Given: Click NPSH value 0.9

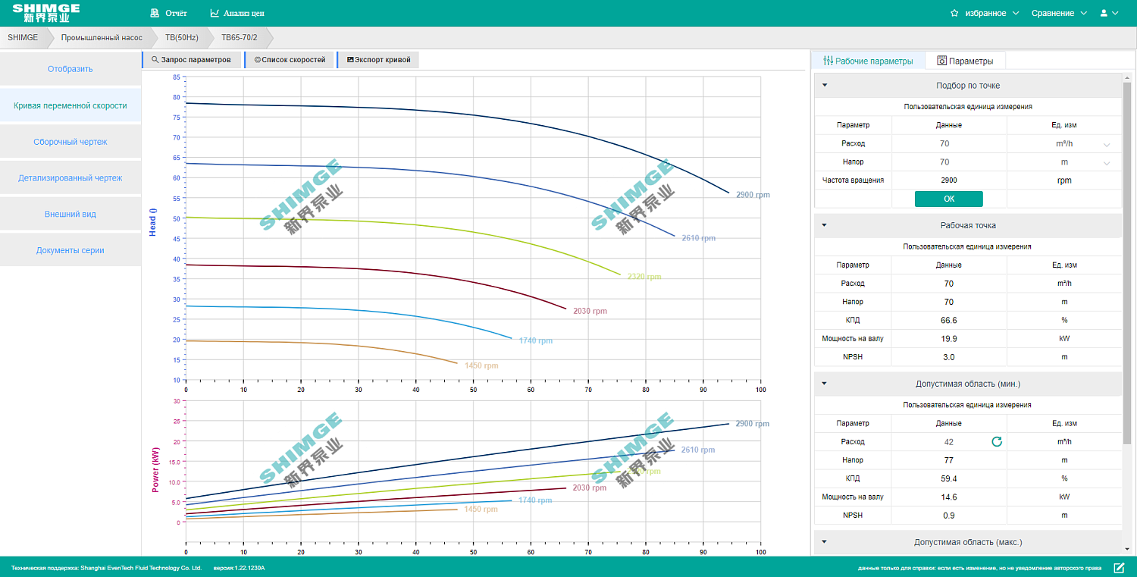Looking at the screenshot, I should coord(949,516).
